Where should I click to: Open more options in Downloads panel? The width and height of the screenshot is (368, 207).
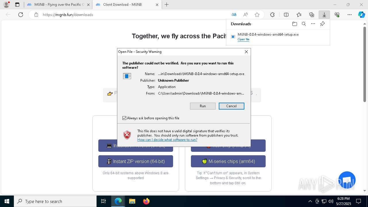click(x=313, y=24)
